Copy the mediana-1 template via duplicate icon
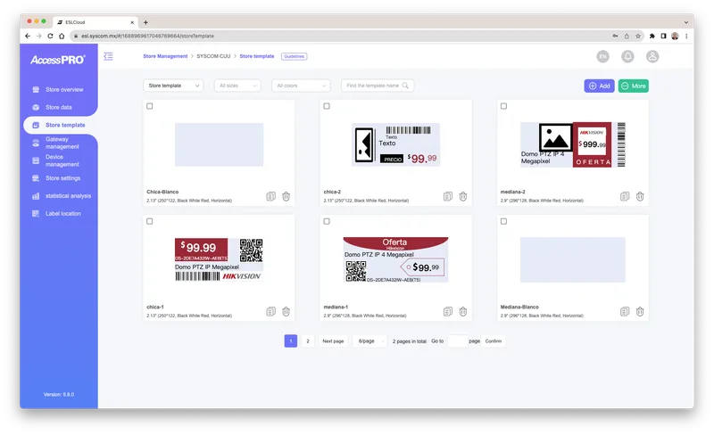The image size is (714, 435). click(x=448, y=312)
